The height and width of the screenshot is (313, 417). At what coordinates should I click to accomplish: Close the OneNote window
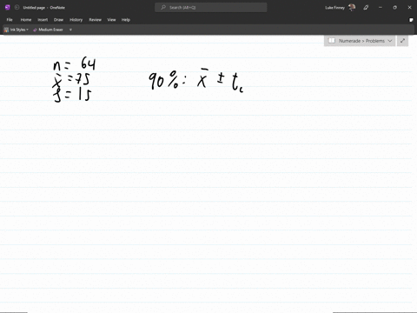pos(409,8)
